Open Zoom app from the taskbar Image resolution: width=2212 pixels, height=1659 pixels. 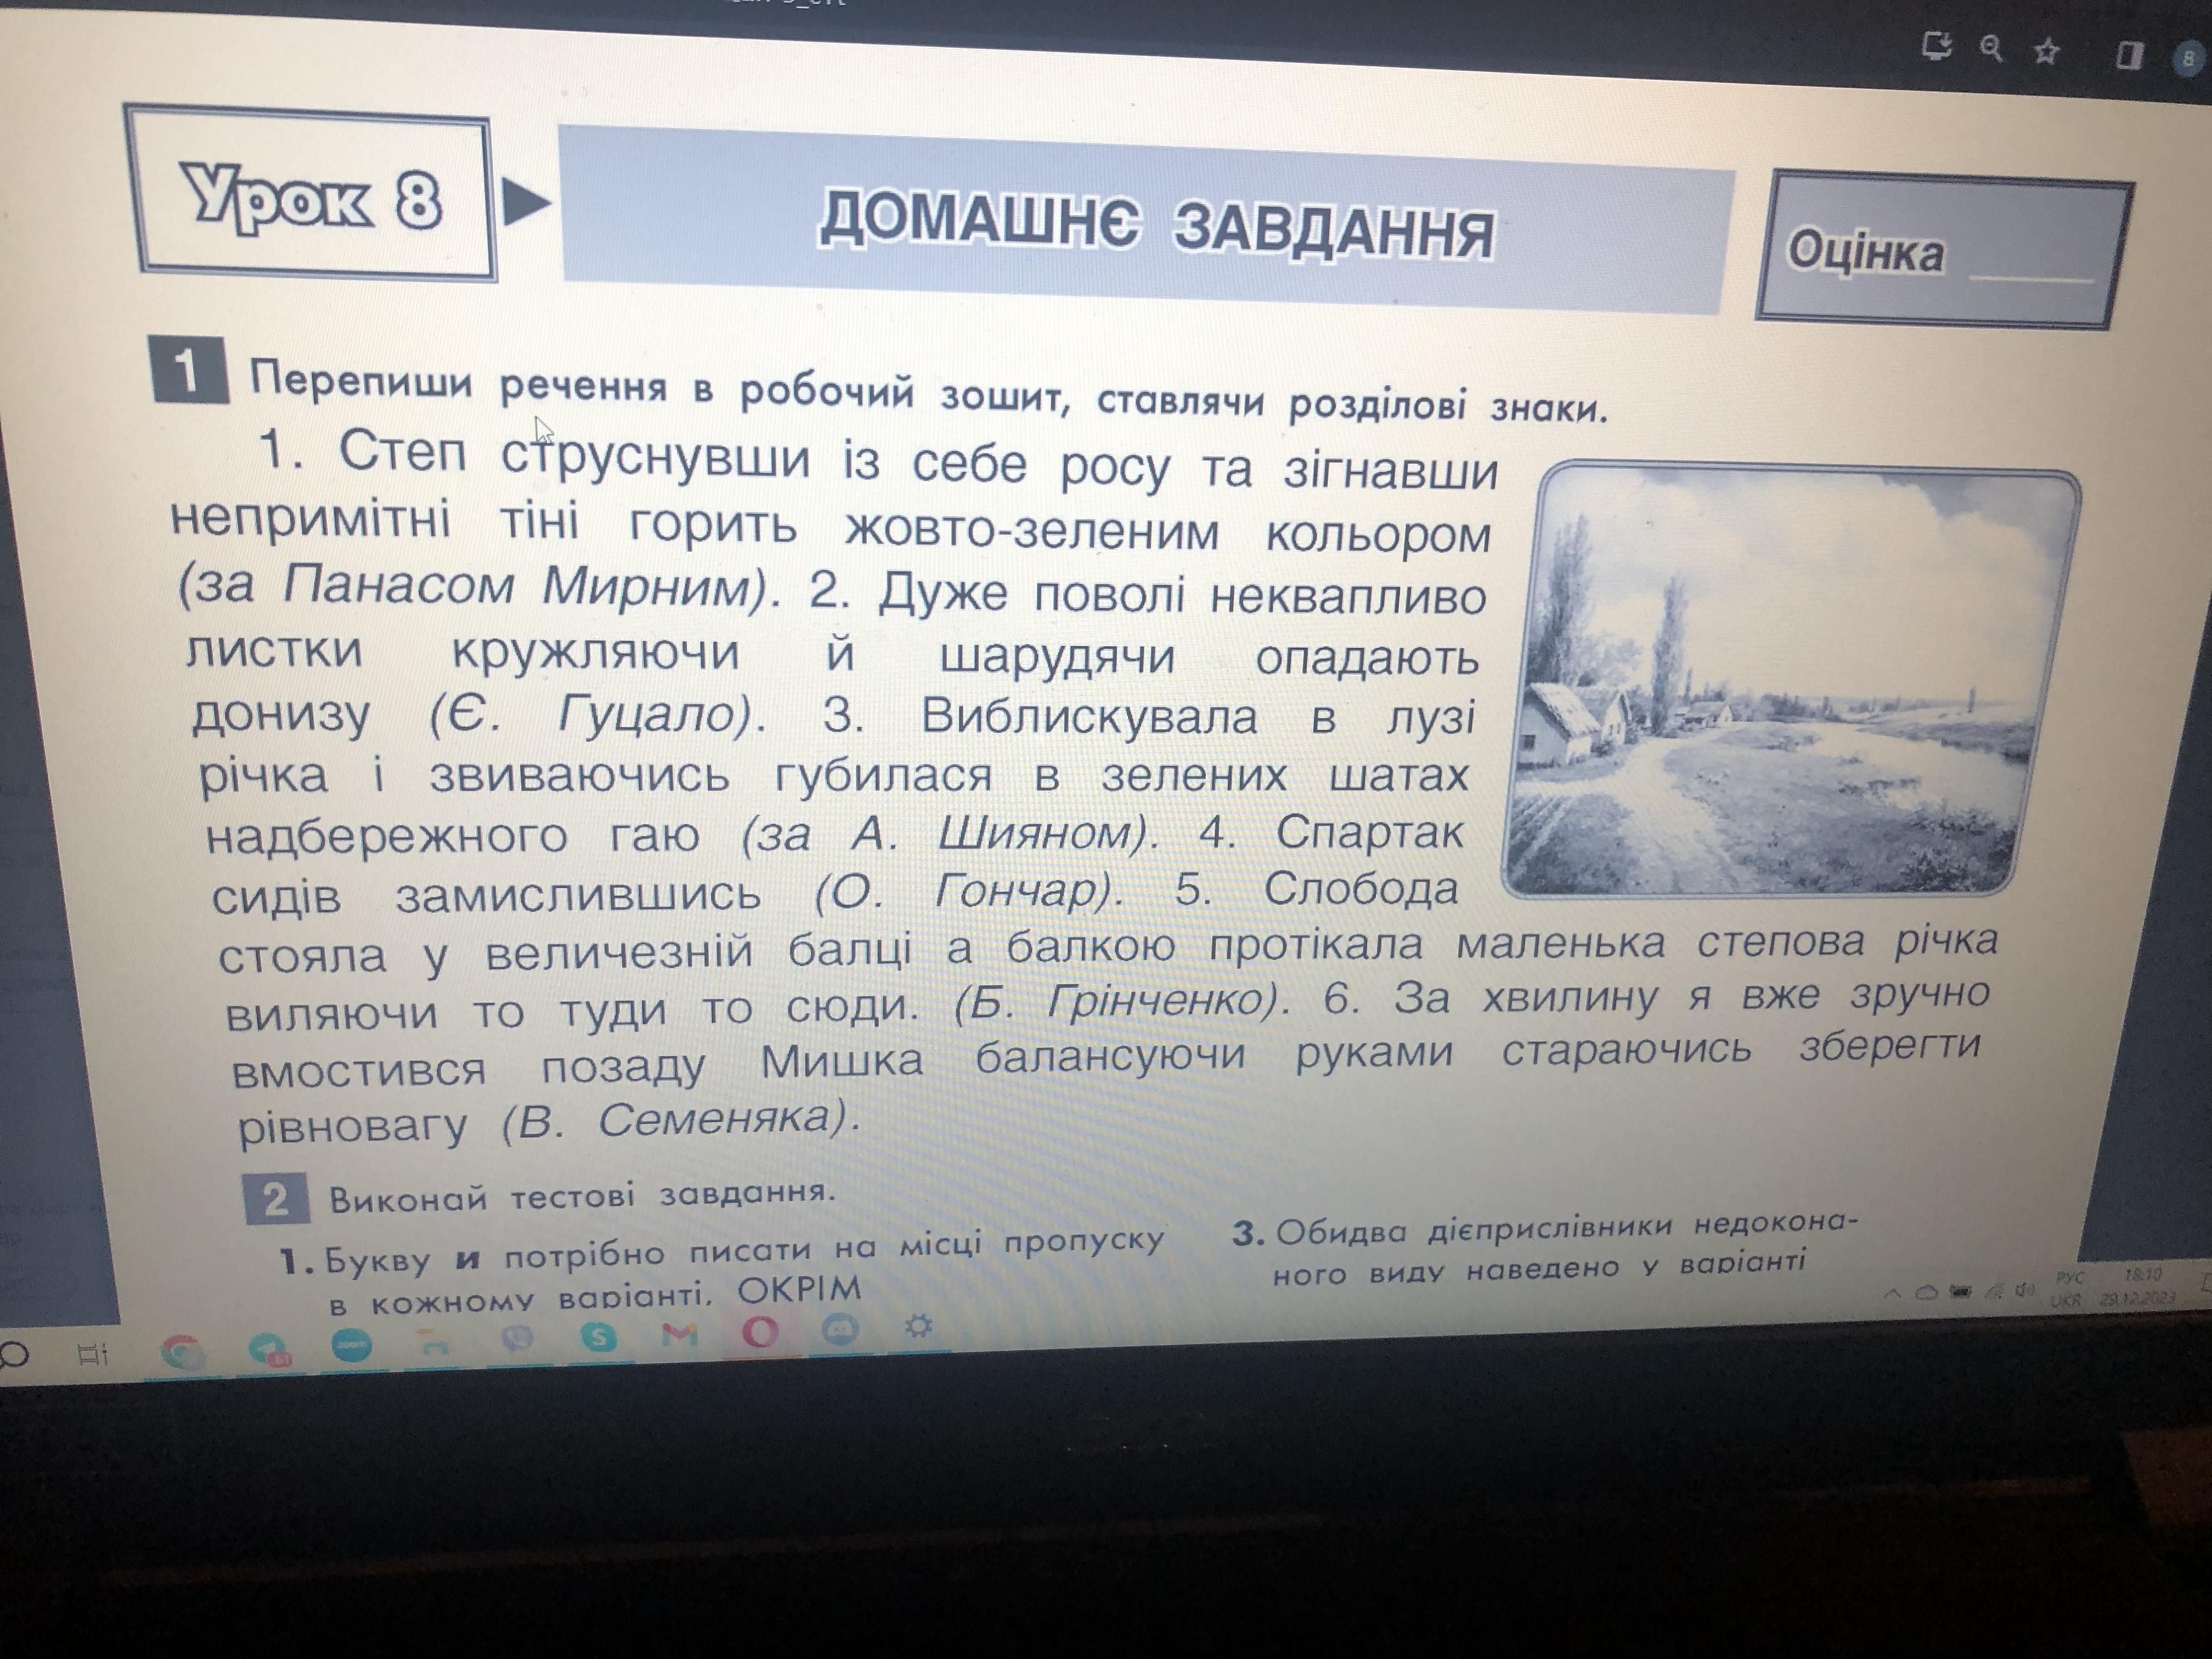352,1346
